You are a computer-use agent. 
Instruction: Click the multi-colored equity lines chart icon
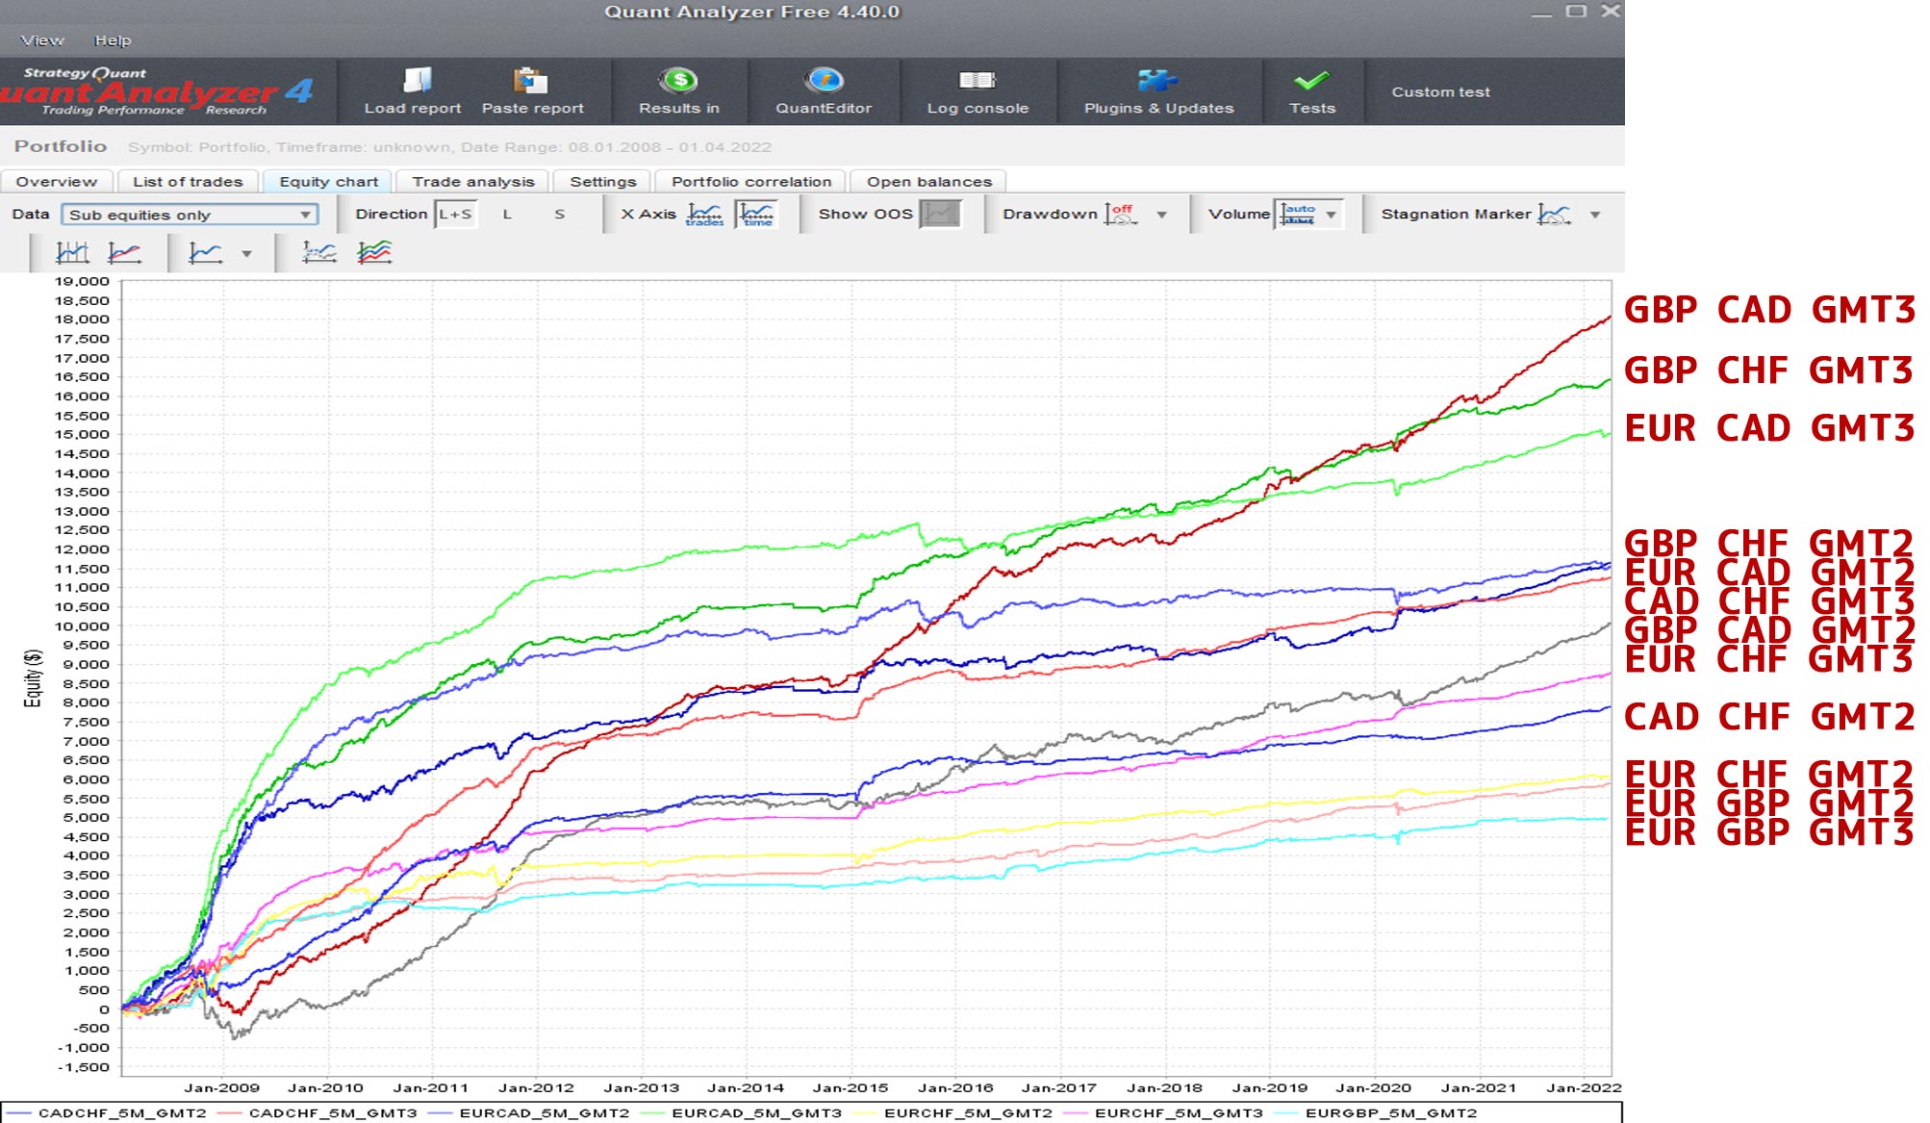tap(374, 253)
